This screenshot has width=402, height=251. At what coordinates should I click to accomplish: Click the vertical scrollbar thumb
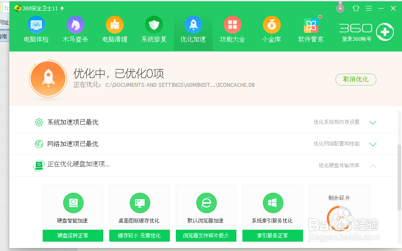point(399,178)
